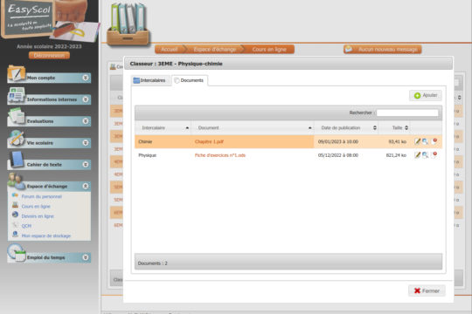
Task: Expand the Emploi du temps section
Action: tap(86, 257)
